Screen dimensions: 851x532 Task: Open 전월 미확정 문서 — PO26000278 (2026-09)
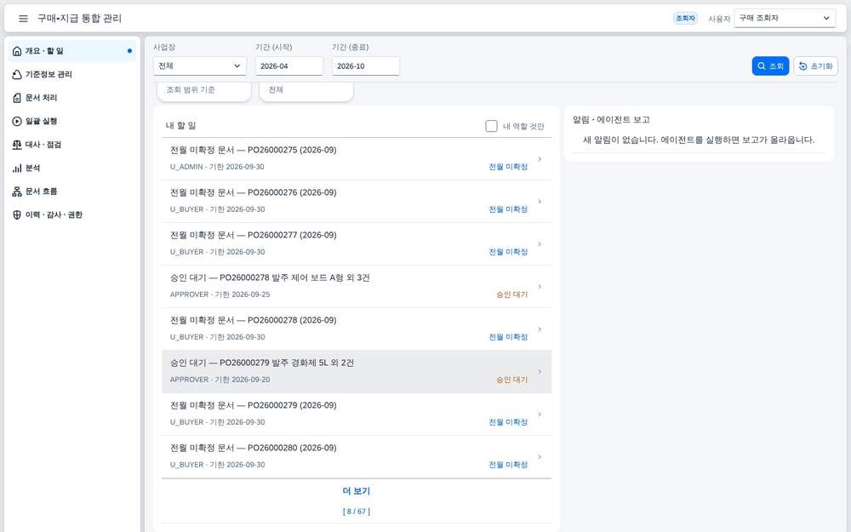pyautogui.click(x=356, y=329)
